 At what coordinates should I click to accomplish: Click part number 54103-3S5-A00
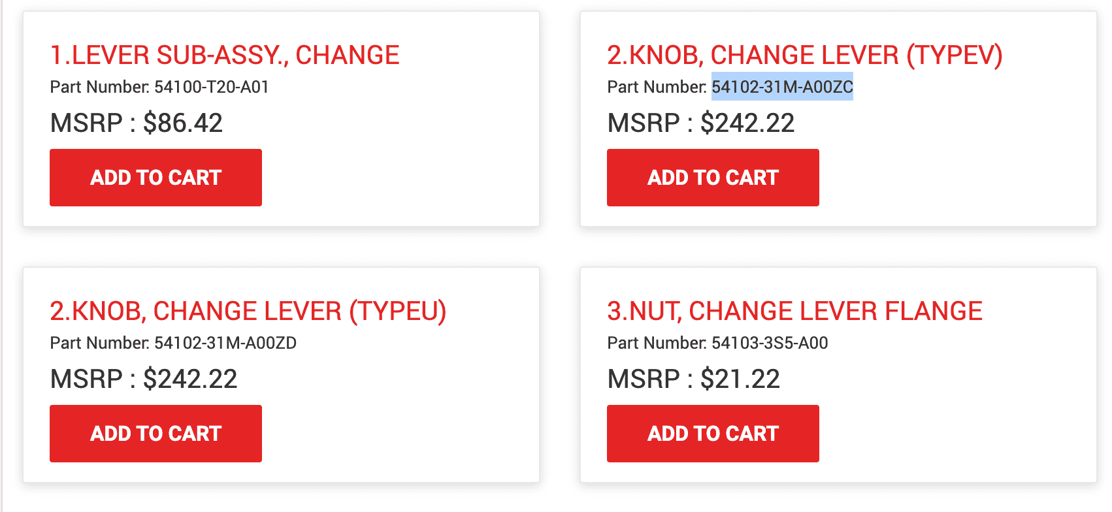pos(770,342)
